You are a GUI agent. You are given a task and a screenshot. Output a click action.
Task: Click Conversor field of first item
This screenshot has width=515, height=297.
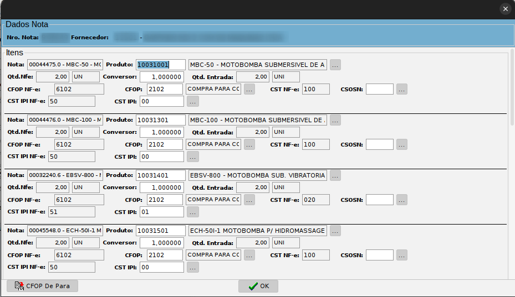click(161, 77)
